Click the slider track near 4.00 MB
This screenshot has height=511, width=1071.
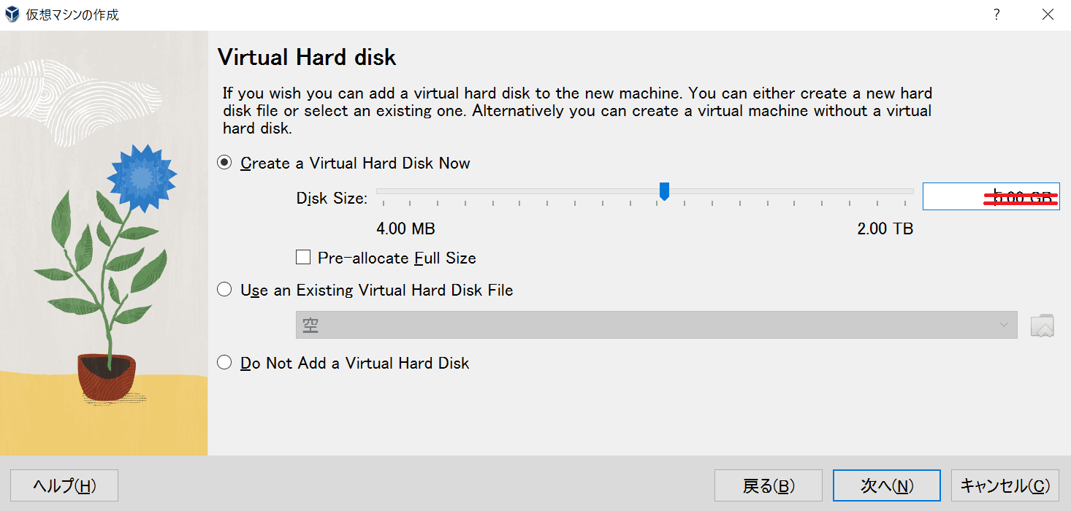[384, 191]
